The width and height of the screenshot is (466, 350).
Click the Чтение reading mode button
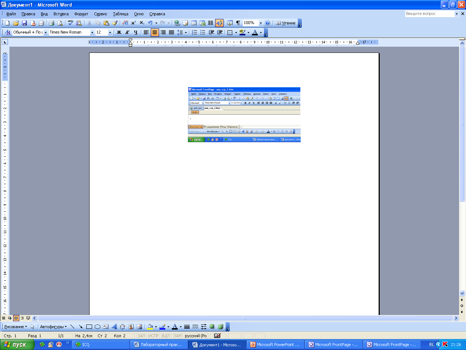pos(285,23)
